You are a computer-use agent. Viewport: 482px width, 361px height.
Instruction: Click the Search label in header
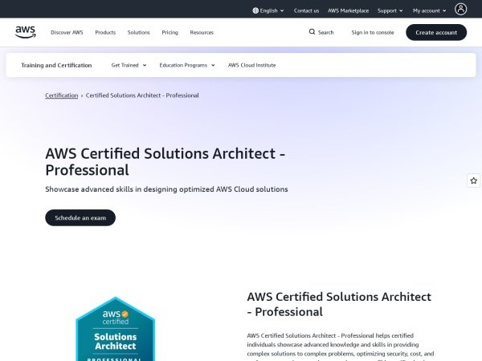[x=326, y=33]
